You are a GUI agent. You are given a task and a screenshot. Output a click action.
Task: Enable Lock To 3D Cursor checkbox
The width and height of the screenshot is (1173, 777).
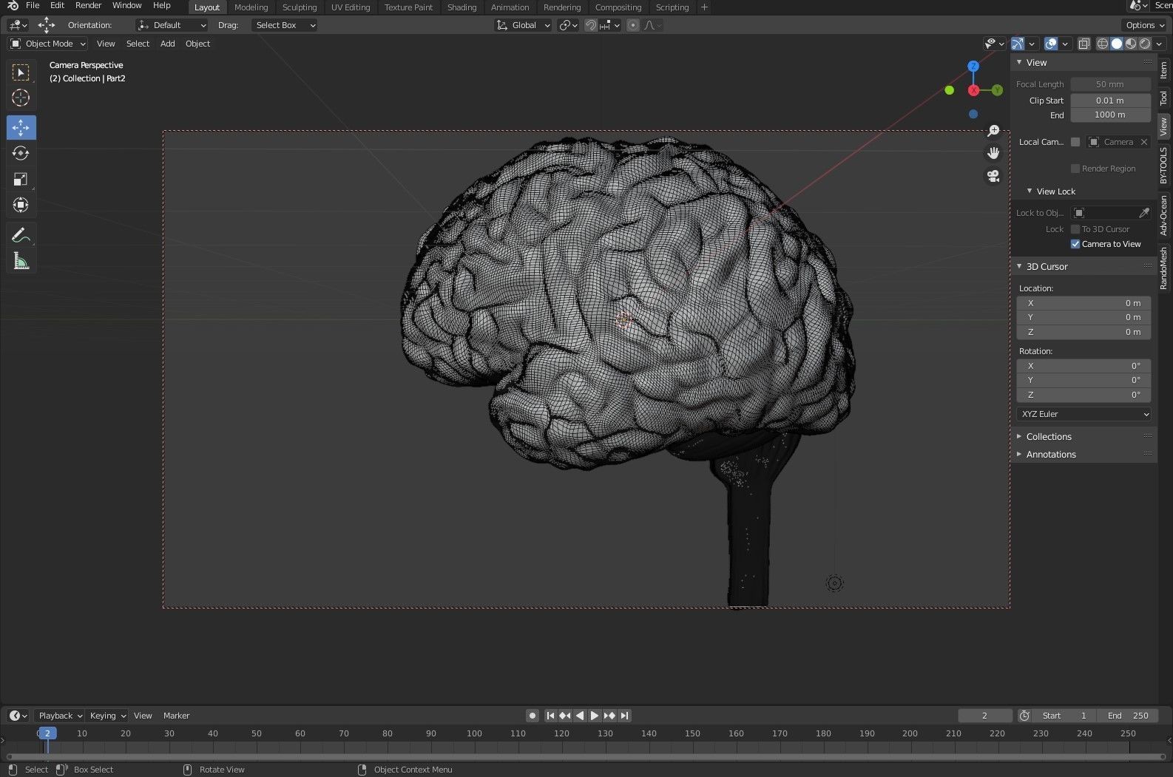coord(1075,229)
